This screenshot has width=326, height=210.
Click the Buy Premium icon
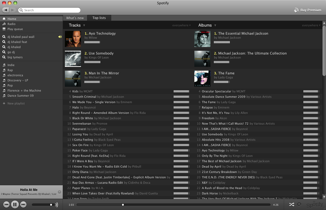coord(296,10)
